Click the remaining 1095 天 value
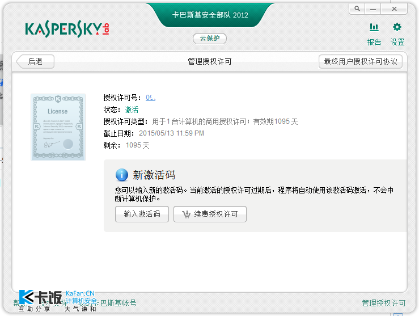This screenshot has height=316, width=419. 137,145
